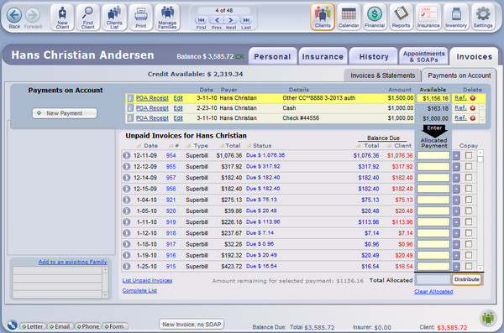
Task: Open the Insurance module
Action: point(428,17)
